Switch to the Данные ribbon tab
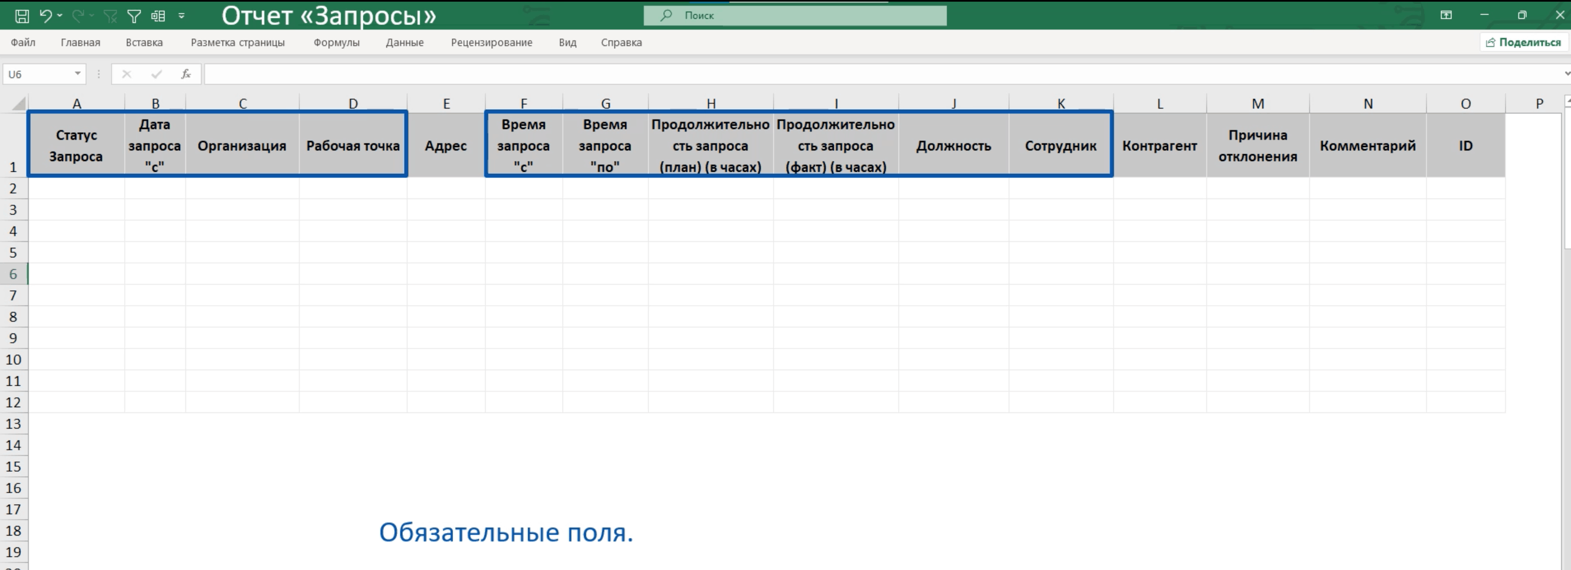The height and width of the screenshot is (570, 1571). (405, 43)
